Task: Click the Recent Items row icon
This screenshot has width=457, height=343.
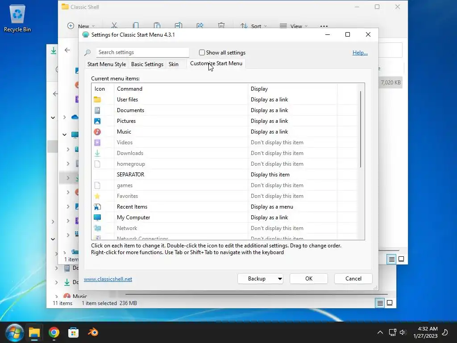Action: click(x=97, y=207)
